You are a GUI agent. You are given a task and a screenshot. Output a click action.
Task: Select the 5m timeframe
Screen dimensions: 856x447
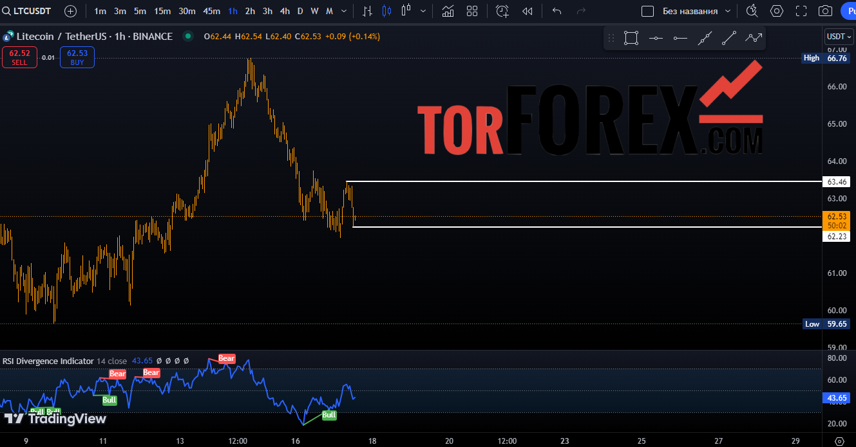pyautogui.click(x=140, y=11)
